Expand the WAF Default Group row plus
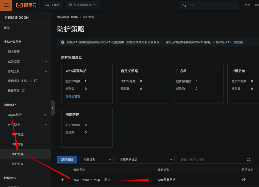259x187 pixels. (62, 180)
